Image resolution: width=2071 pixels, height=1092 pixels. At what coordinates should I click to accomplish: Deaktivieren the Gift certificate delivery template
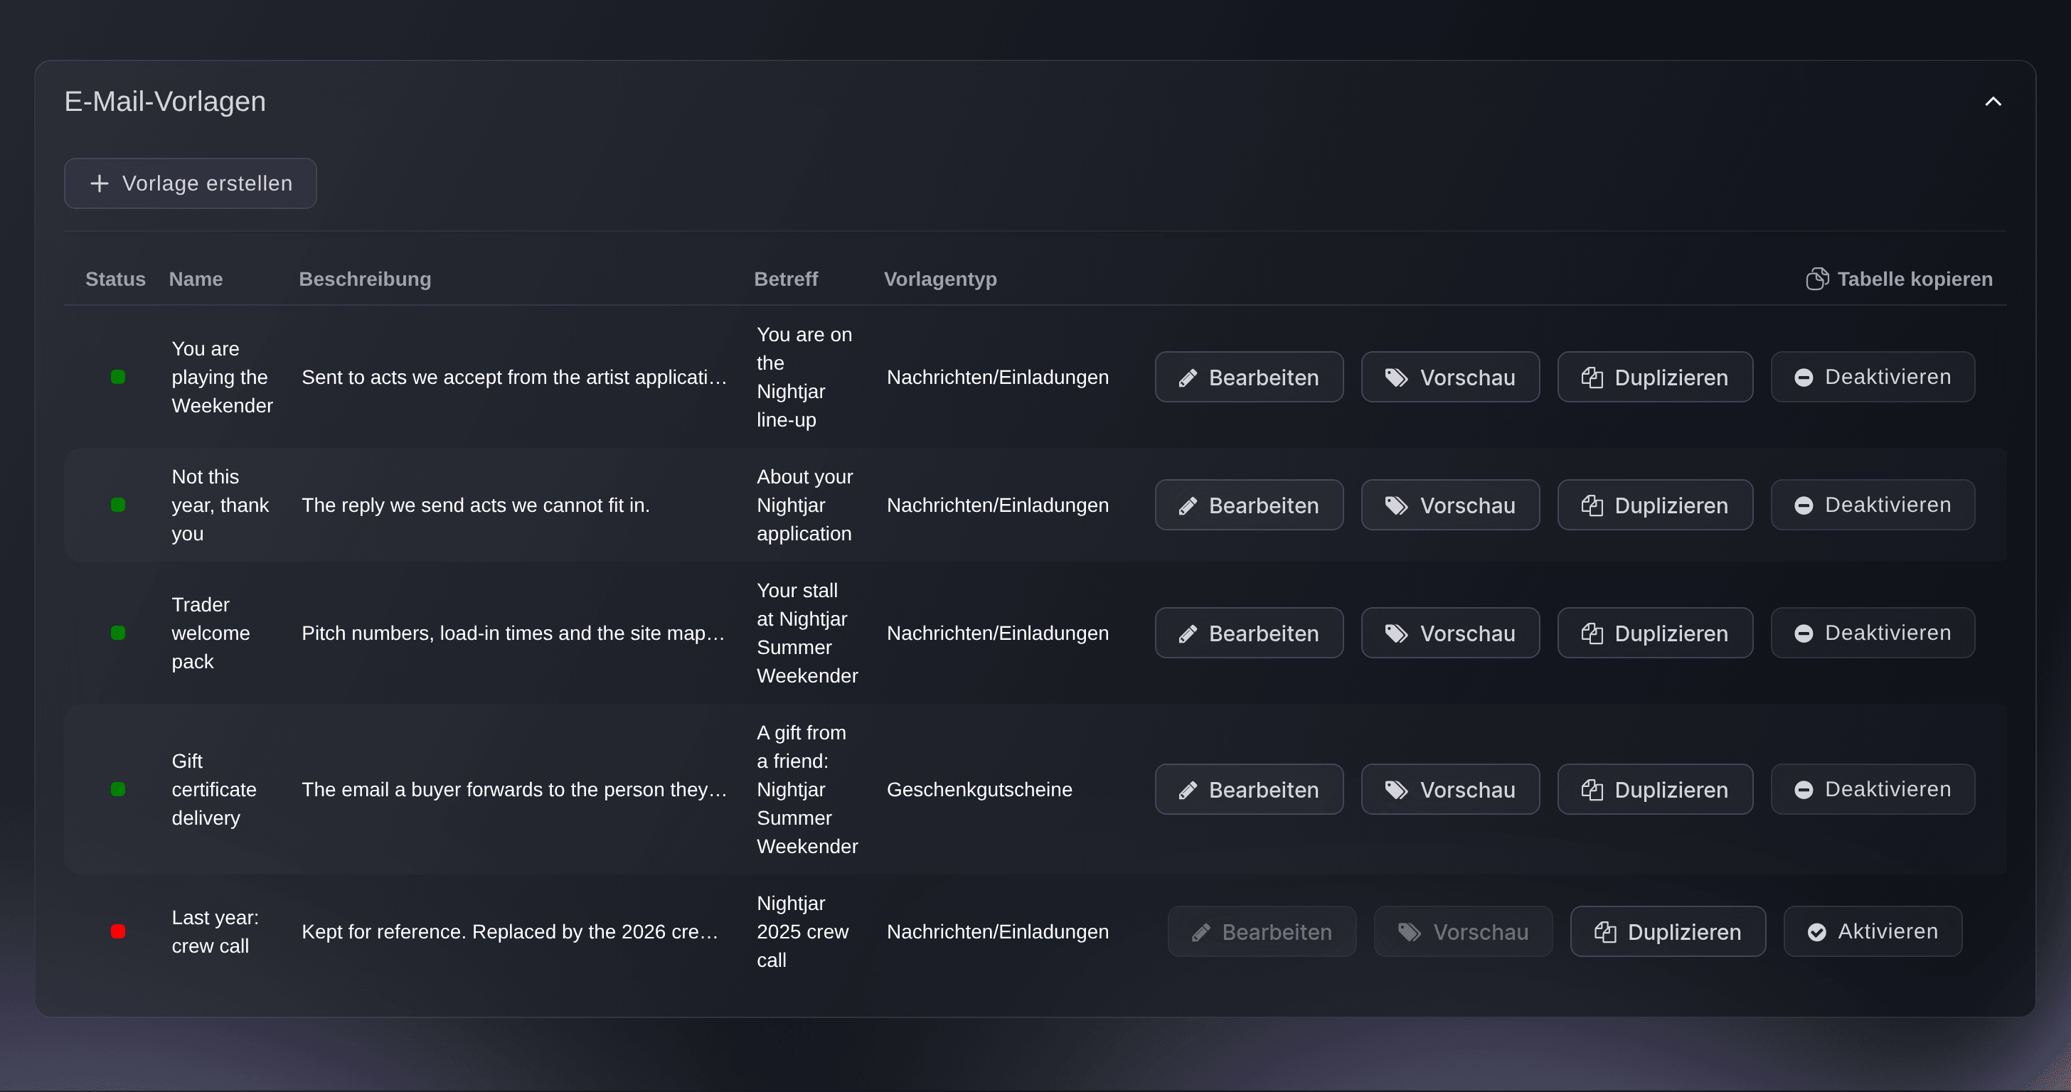coord(1873,790)
